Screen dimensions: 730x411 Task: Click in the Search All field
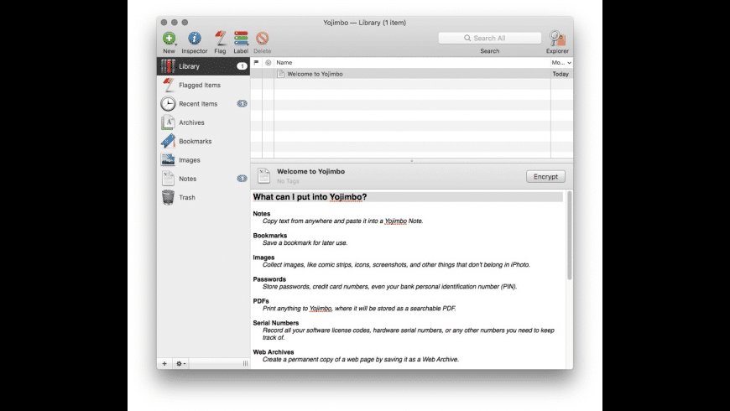(490, 39)
